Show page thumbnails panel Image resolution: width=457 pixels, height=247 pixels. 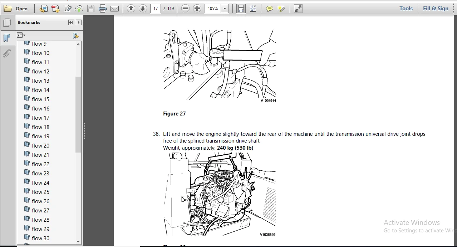(x=6, y=23)
